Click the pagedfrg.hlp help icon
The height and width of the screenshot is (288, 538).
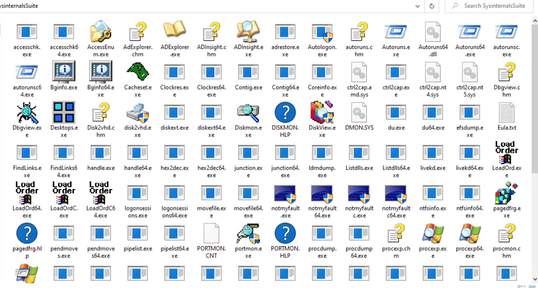tap(27, 233)
